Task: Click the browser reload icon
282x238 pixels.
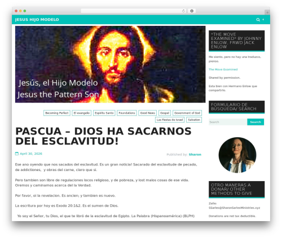Action: (183, 11)
